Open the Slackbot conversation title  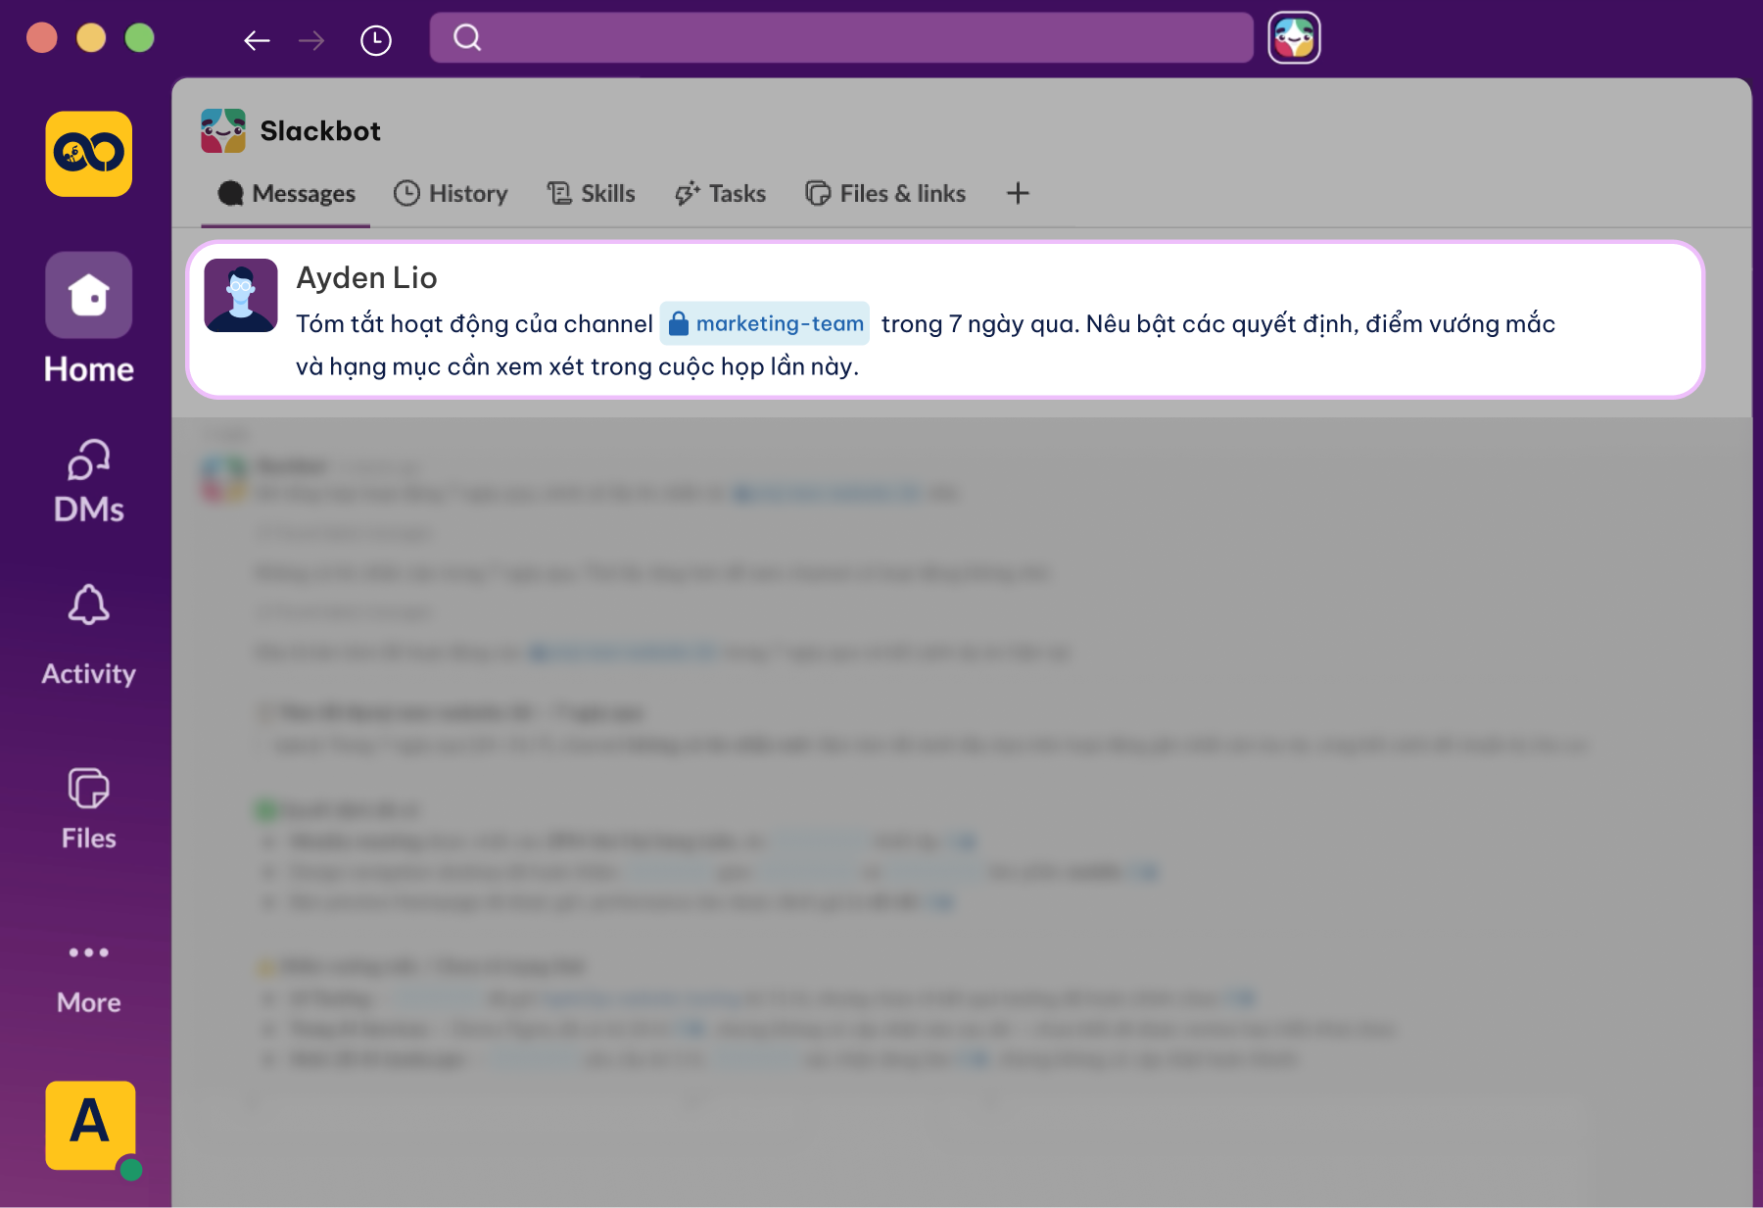click(x=320, y=131)
